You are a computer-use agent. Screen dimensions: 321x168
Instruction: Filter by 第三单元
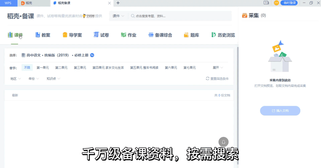point(80,68)
